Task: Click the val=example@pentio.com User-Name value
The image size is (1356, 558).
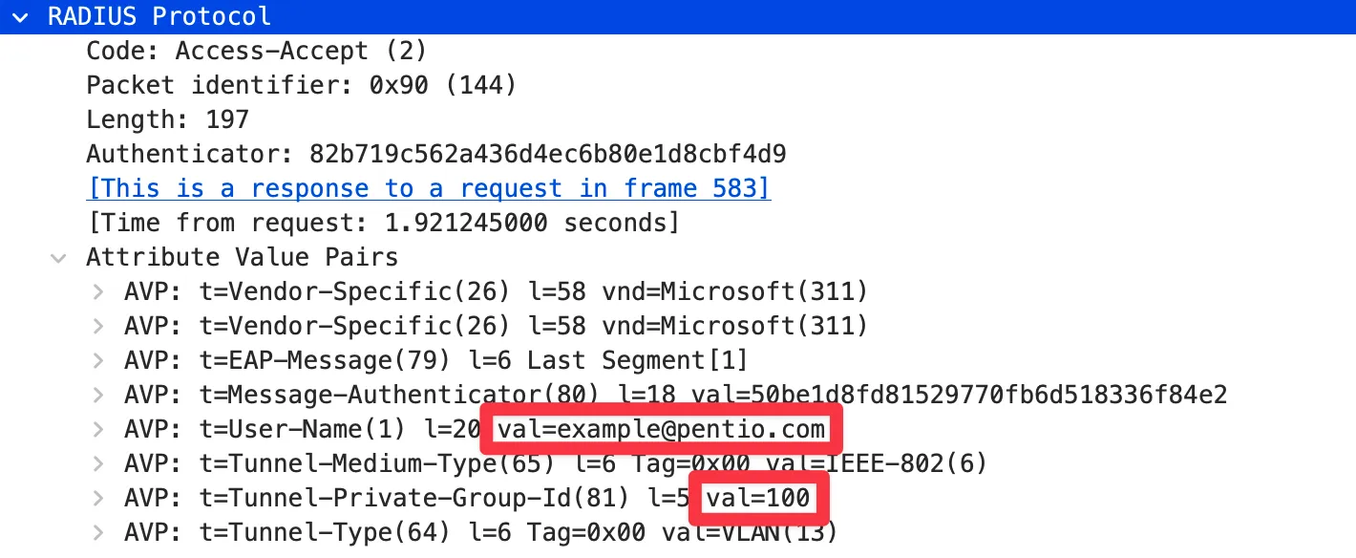Action: [661, 429]
